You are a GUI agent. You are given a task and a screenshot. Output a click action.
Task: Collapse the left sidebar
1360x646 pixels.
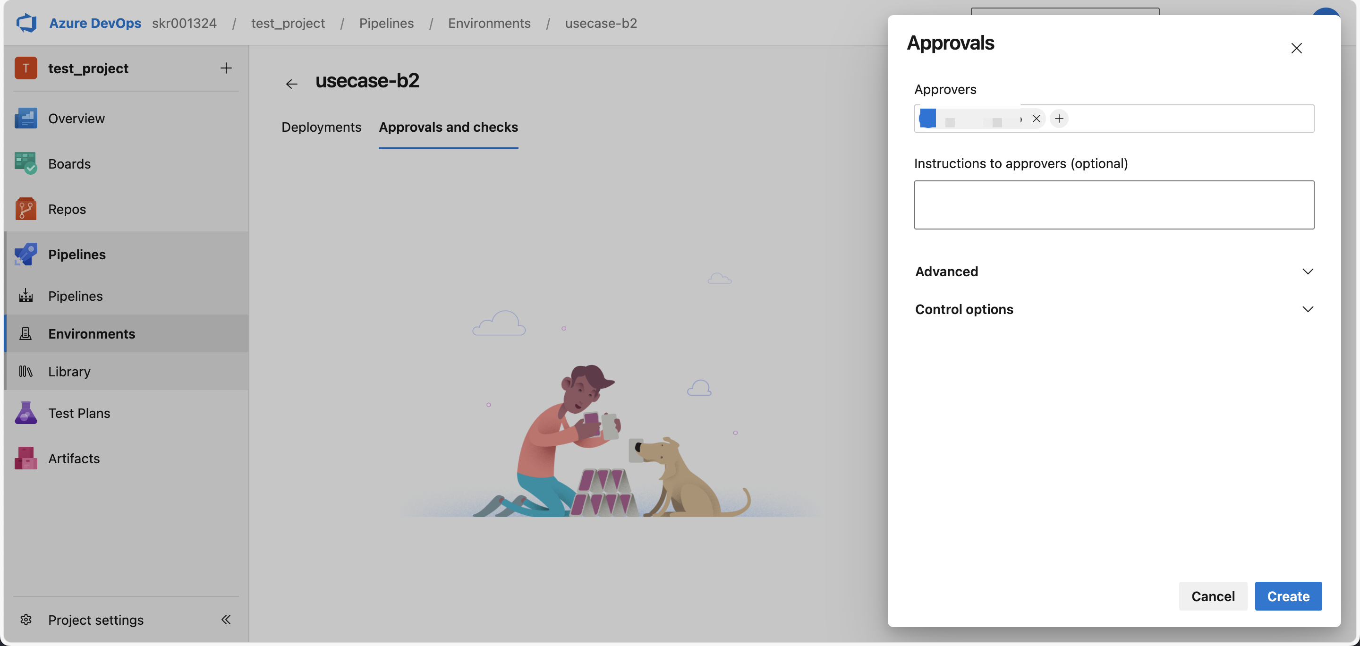click(x=226, y=620)
